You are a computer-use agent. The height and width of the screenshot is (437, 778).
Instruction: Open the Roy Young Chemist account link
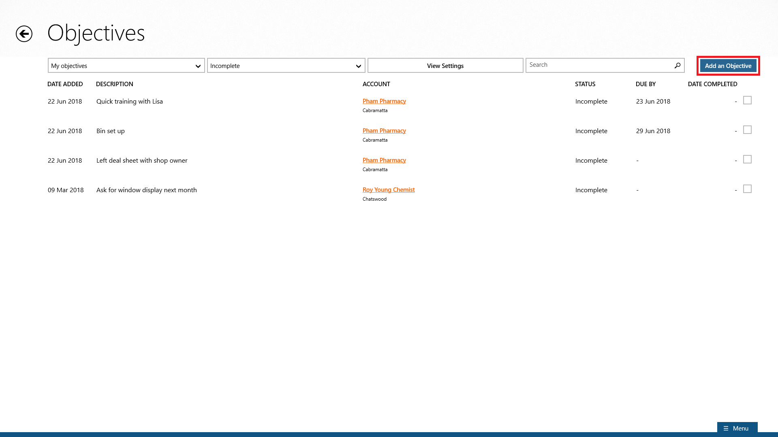pos(388,190)
